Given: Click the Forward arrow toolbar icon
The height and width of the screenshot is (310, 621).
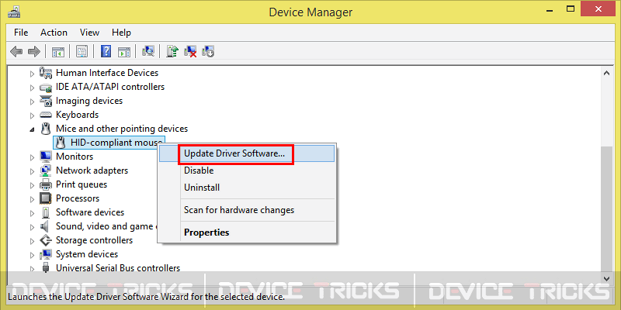Looking at the screenshot, I should click(x=33, y=52).
